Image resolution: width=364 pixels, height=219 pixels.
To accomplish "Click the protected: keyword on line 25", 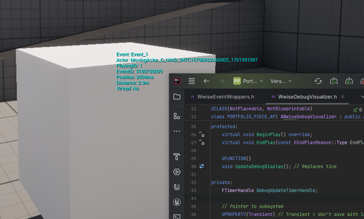I will (224, 127).
